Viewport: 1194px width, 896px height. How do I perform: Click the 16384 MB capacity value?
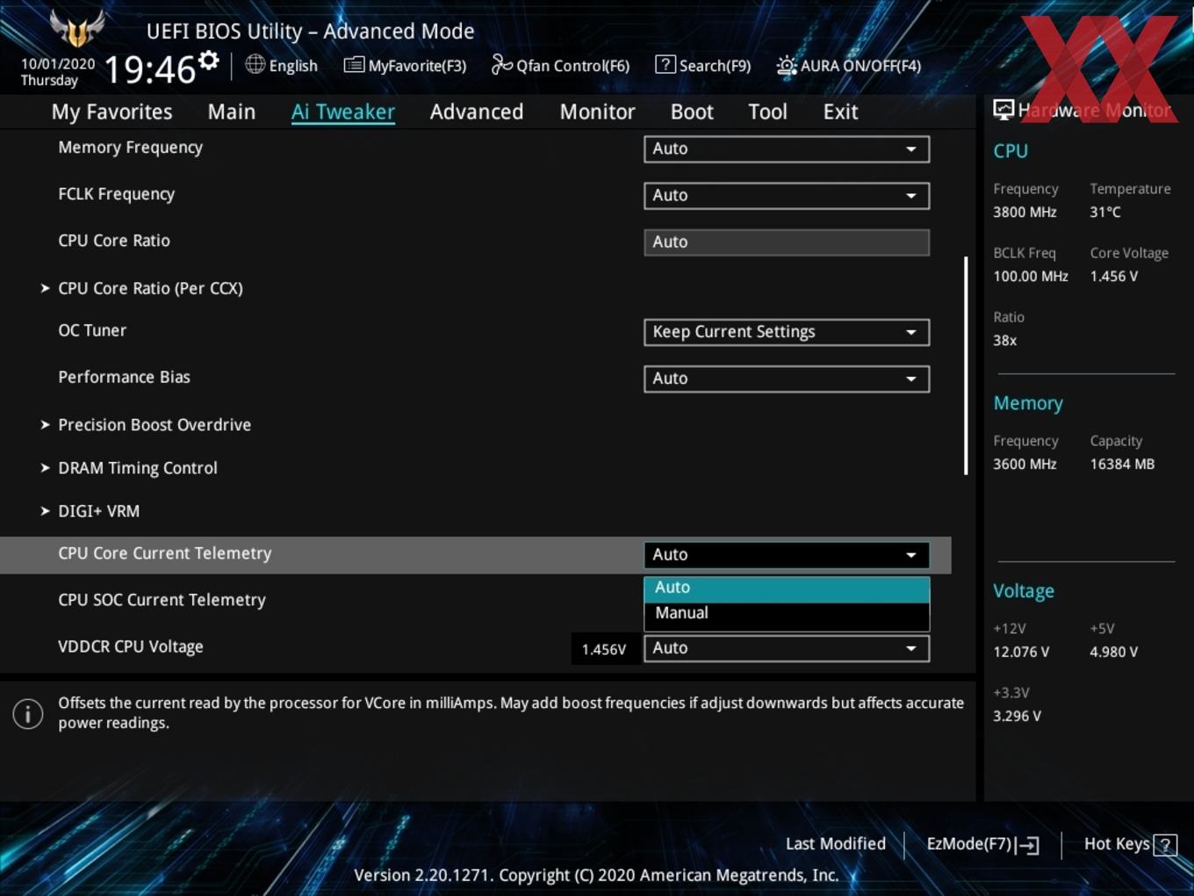tap(1122, 465)
